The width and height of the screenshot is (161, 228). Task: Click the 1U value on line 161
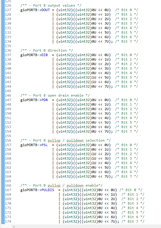point(94,163)
